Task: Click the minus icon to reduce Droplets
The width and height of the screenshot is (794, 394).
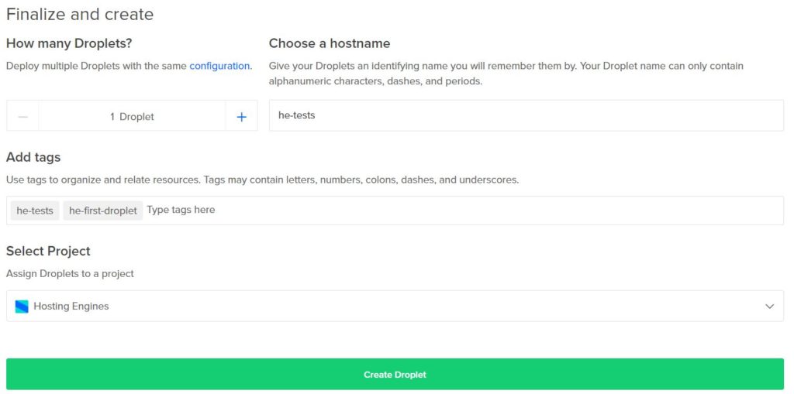Action: click(22, 117)
